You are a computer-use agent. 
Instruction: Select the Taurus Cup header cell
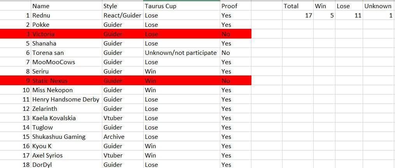pyautogui.click(x=182, y=6)
